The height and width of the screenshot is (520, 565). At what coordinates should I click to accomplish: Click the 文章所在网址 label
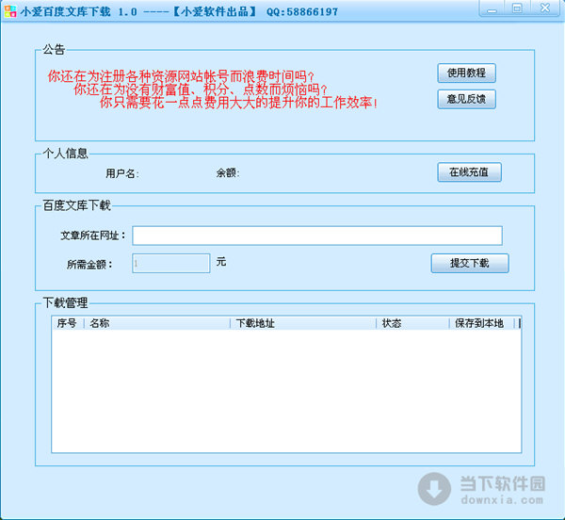[93, 236]
